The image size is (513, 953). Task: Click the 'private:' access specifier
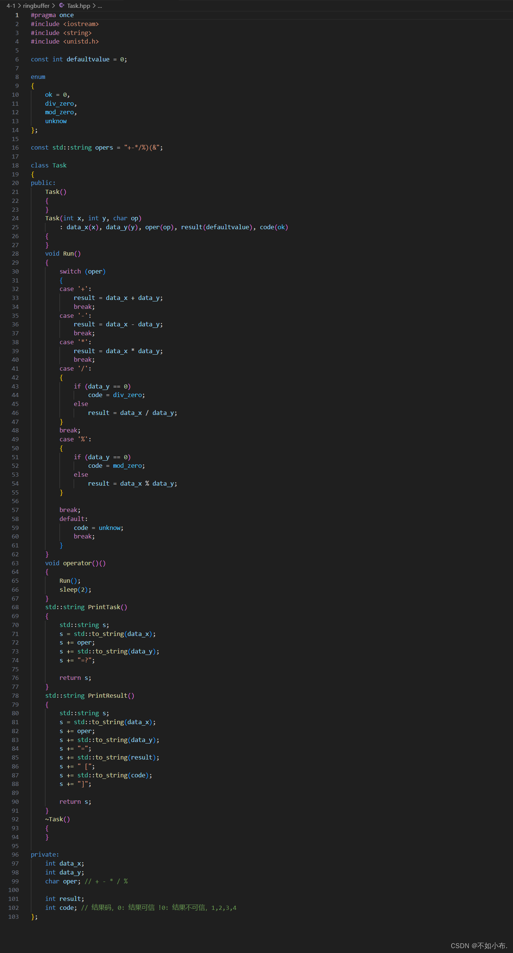pos(45,855)
